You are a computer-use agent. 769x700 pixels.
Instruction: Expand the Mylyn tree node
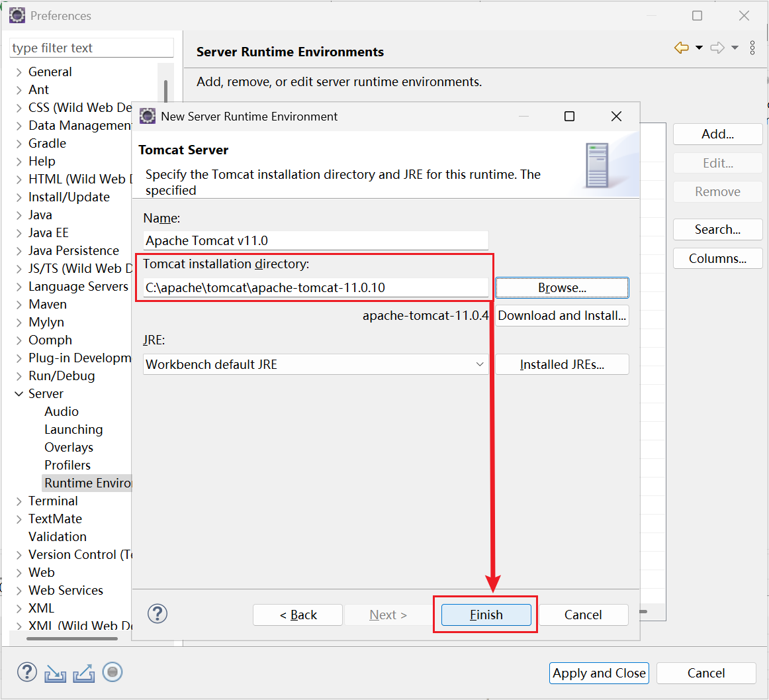[19, 323]
